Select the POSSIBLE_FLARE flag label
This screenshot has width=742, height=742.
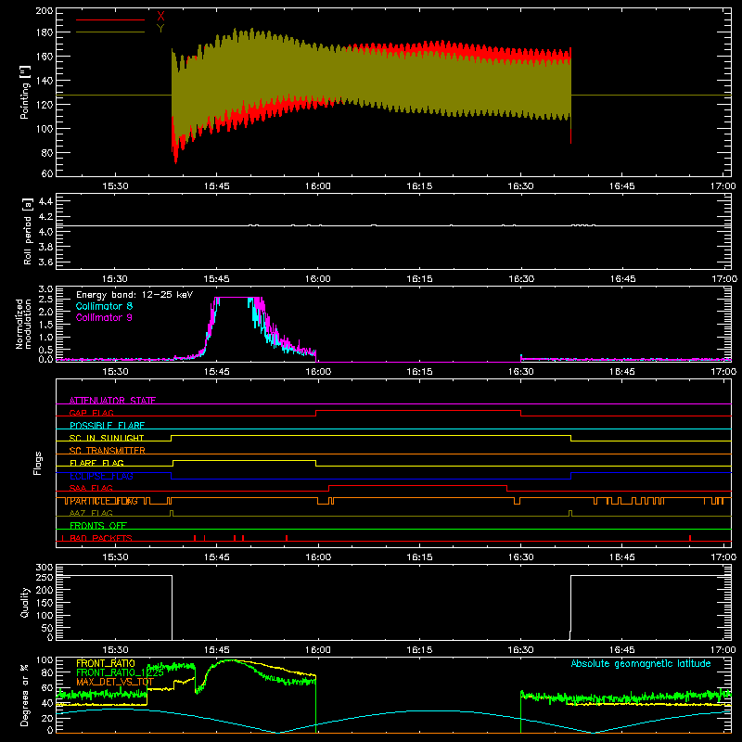pyautogui.click(x=107, y=426)
